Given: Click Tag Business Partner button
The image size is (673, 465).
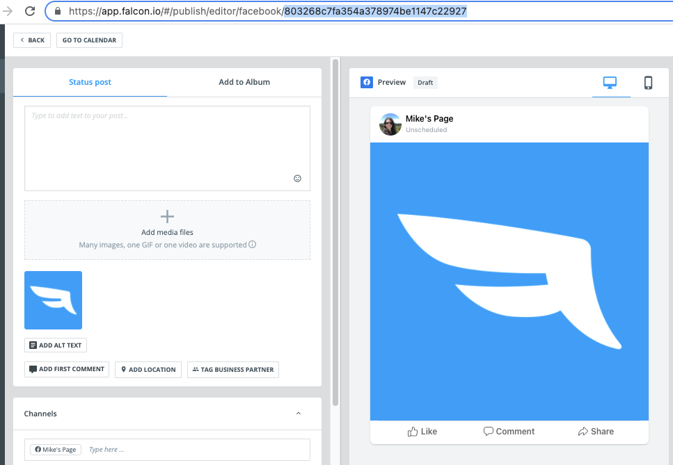Looking at the screenshot, I should [x=233, y=370].
